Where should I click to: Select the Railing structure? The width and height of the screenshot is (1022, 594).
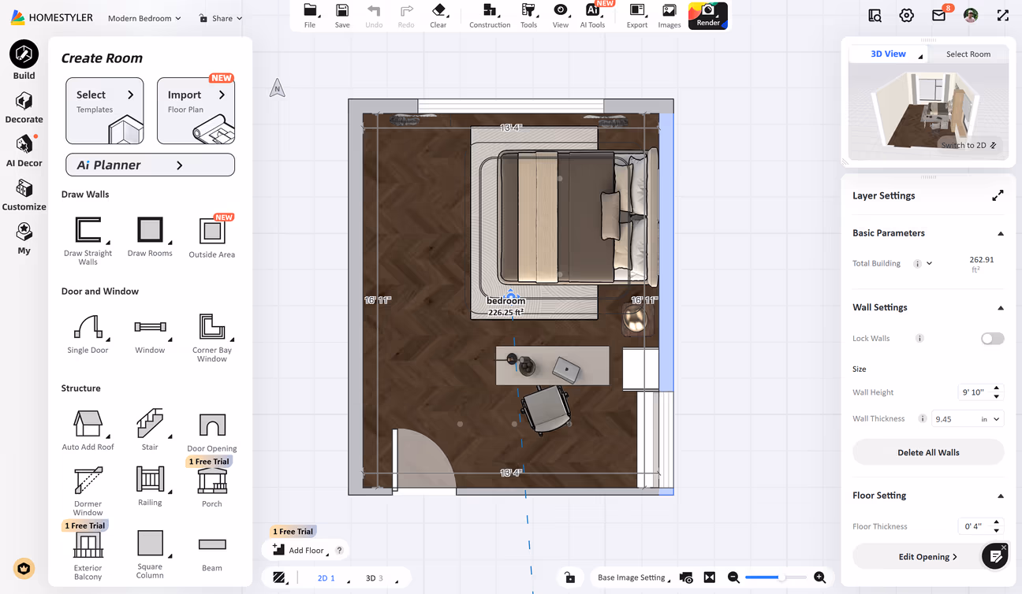click(150, 485)
